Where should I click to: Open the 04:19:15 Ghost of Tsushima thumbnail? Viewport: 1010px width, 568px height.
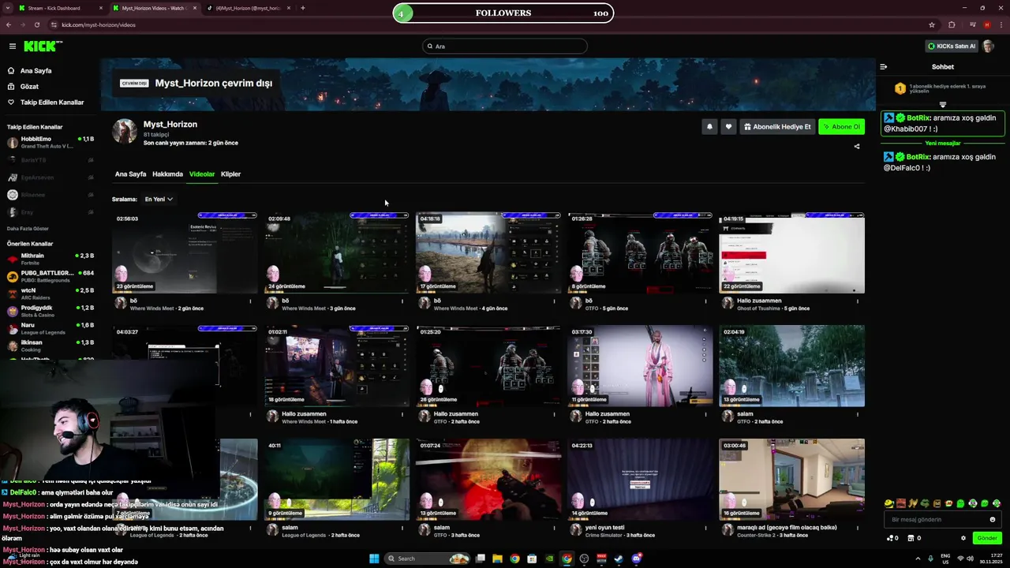(791, 252)
